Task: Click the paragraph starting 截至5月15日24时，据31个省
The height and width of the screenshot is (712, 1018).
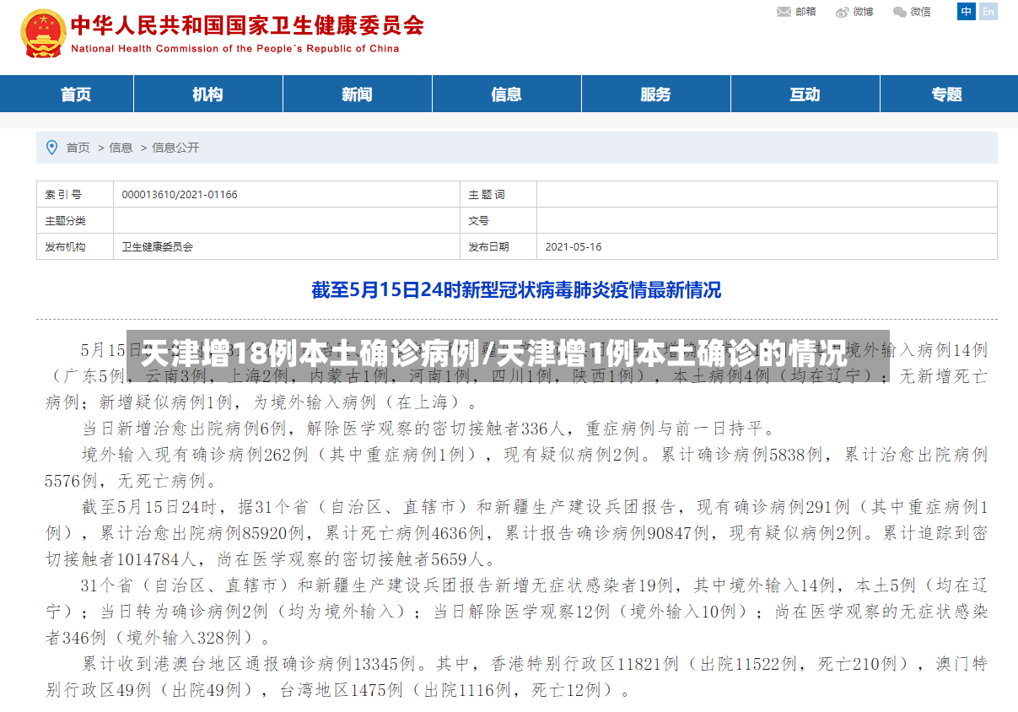Action: (x=516, y=533)
